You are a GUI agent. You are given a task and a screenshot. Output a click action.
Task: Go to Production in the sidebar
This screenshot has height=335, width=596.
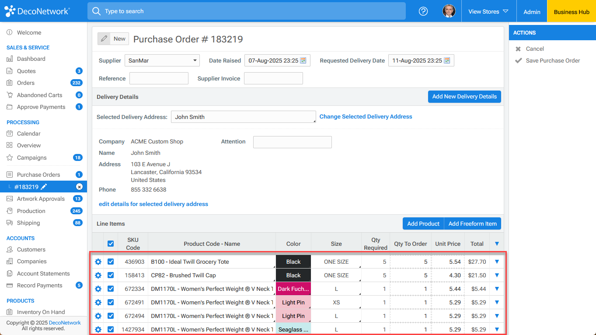coord(31,211)
